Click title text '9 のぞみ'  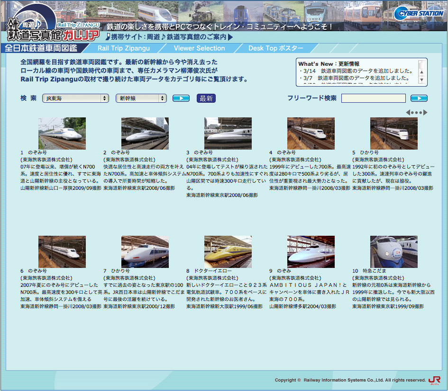pyautogui.click(x=280, y=271)
